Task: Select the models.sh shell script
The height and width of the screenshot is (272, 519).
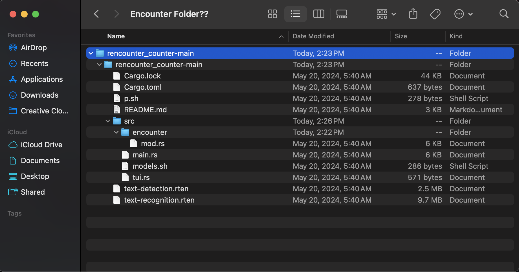Action: point(300,166)
